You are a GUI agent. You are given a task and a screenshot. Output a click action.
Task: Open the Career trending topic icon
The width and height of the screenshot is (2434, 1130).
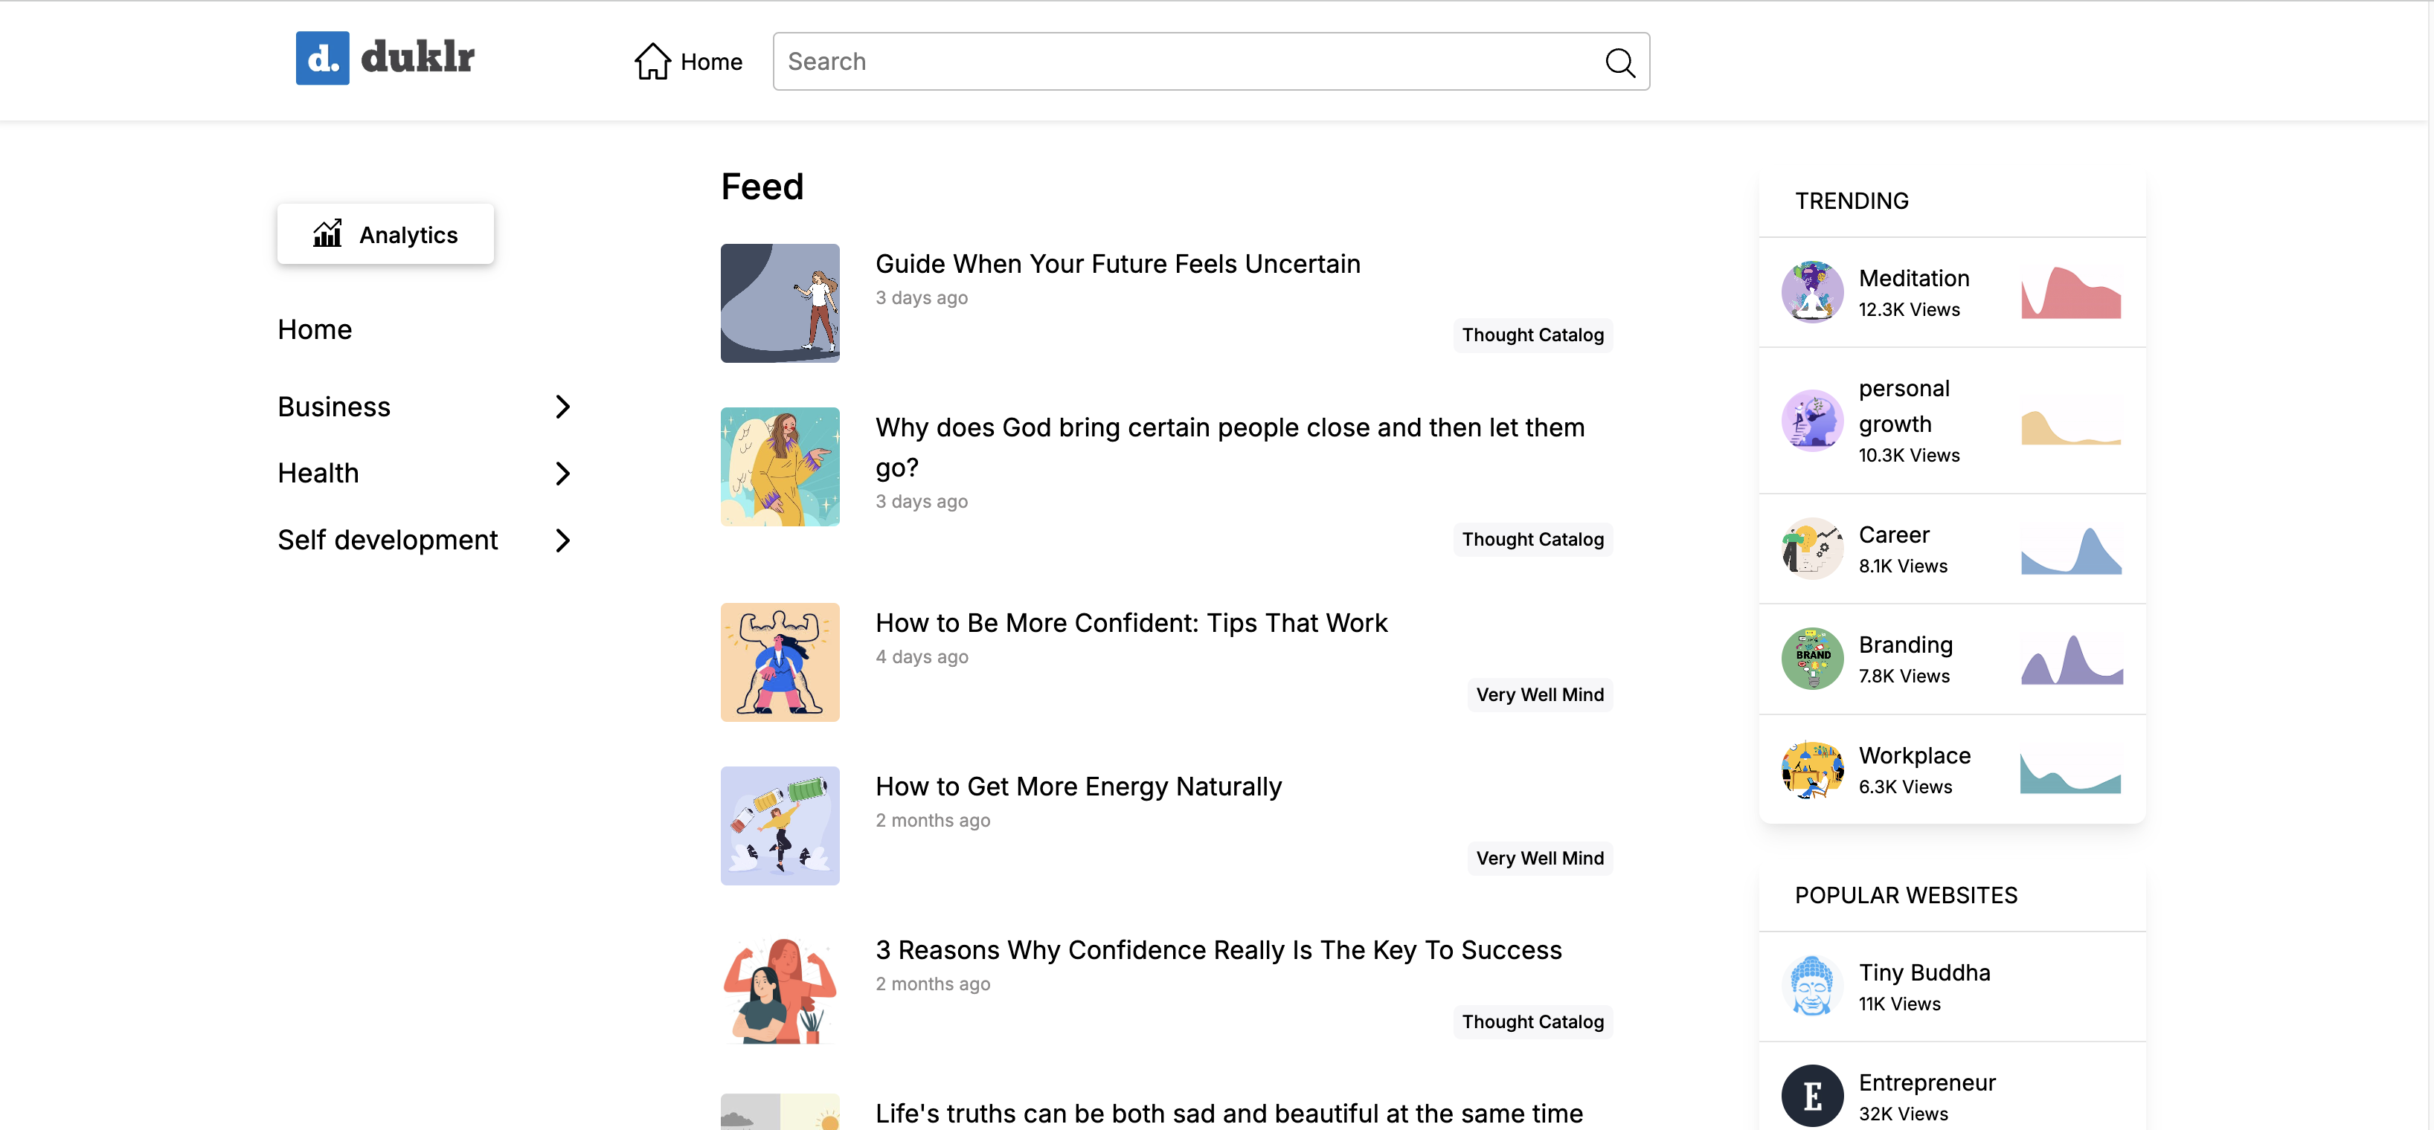click(x=1811, y=549)
